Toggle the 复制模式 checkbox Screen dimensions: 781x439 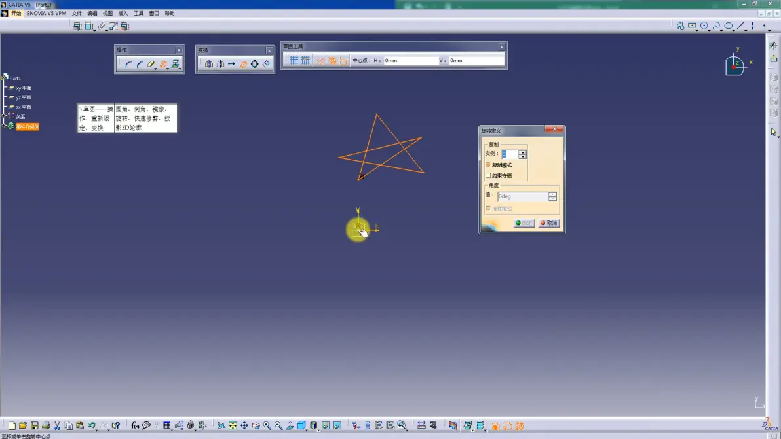pyautogui.click(x=488, y=165)
